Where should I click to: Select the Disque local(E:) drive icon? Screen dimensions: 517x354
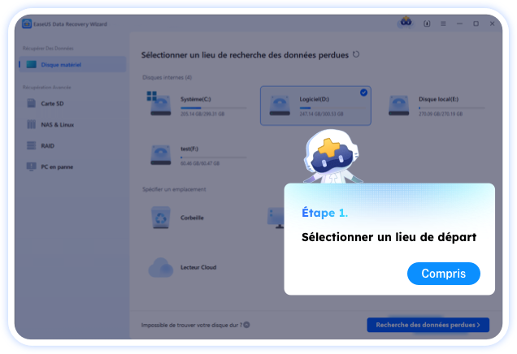398,106
